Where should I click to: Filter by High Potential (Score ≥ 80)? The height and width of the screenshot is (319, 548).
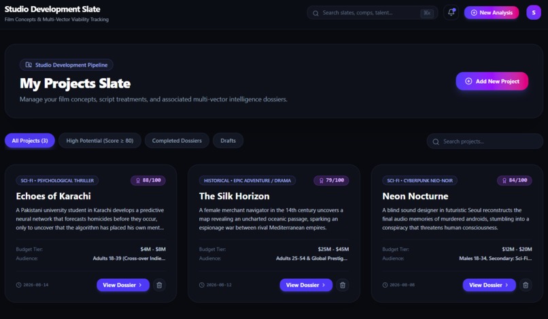coord(100,141)
